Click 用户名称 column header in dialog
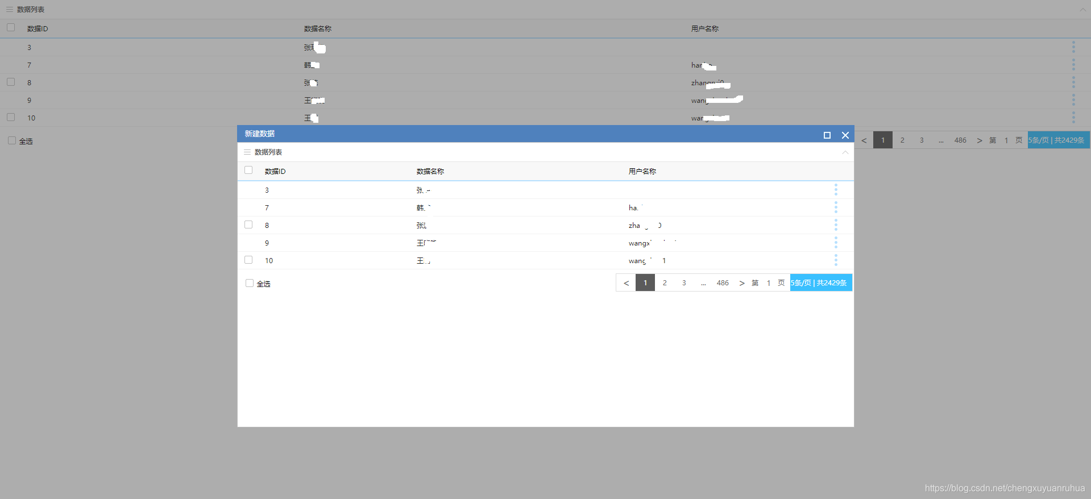This screenshot has width=1091, height=499. coord(642,171)
